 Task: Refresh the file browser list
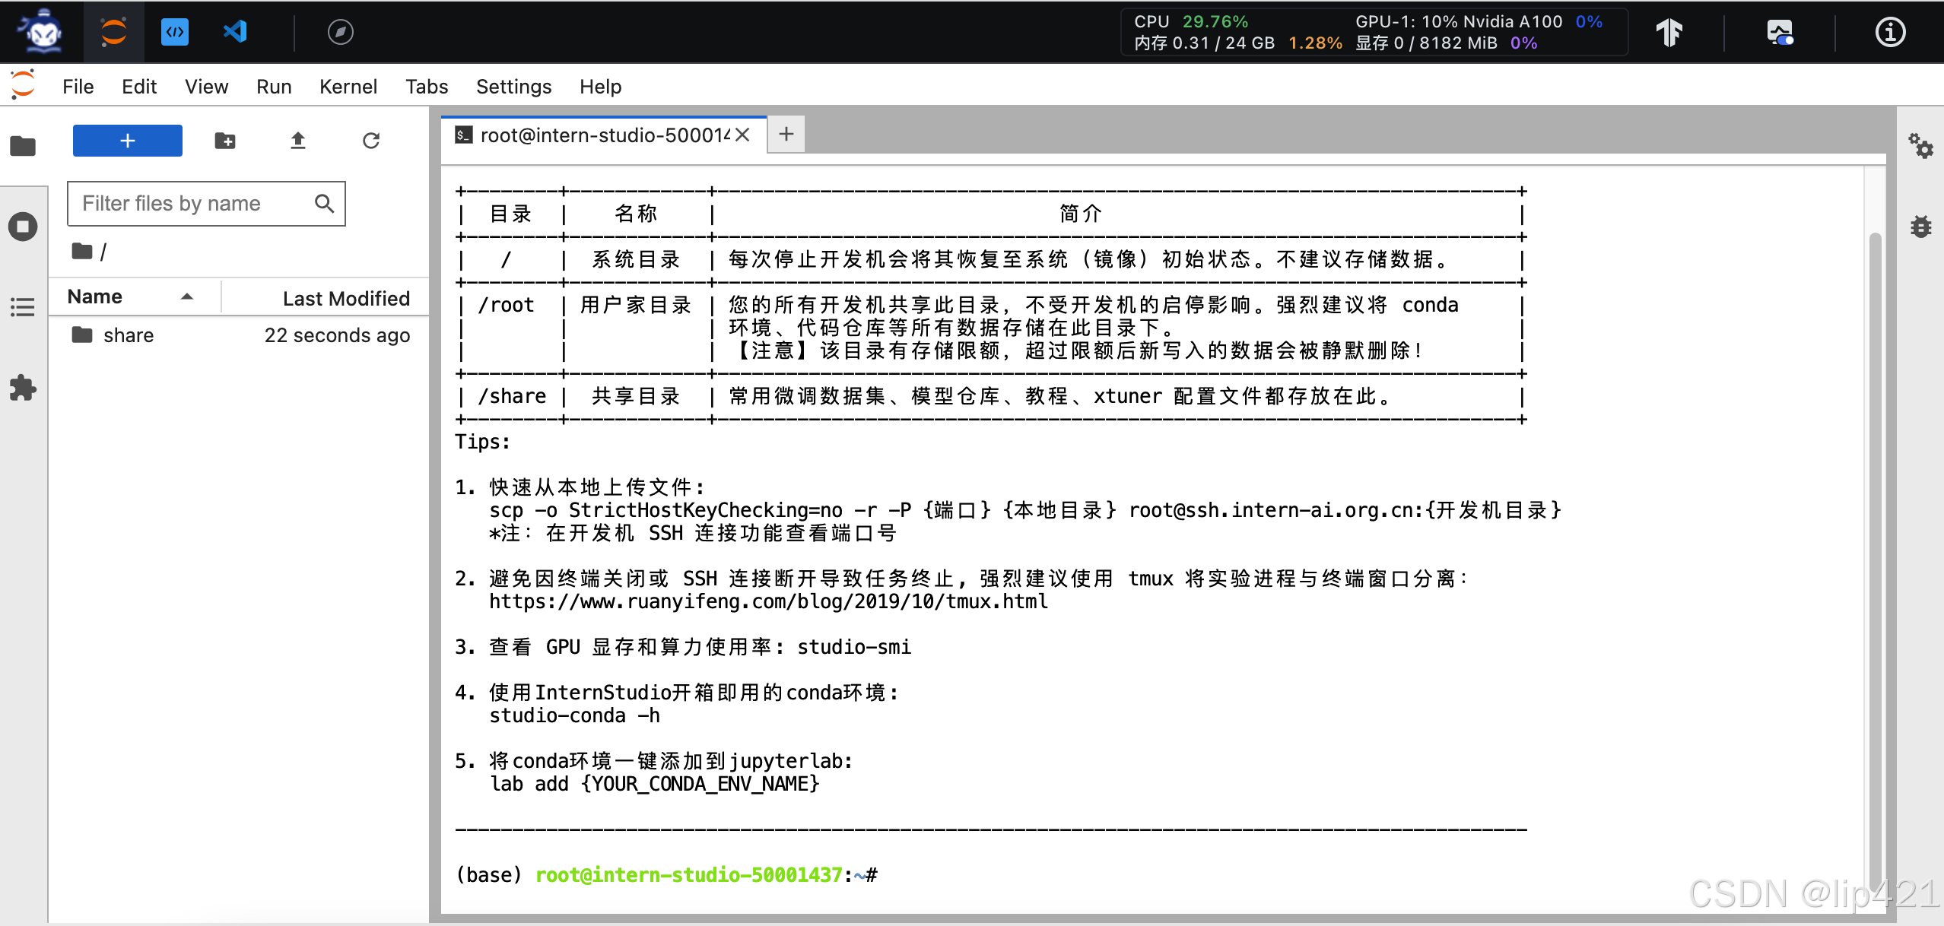click(371, 141)
